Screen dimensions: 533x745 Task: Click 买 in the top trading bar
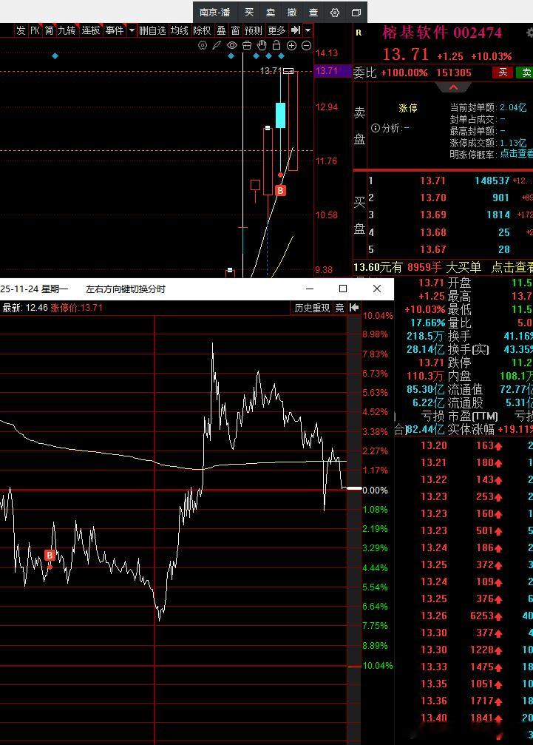tap(249, 13)
